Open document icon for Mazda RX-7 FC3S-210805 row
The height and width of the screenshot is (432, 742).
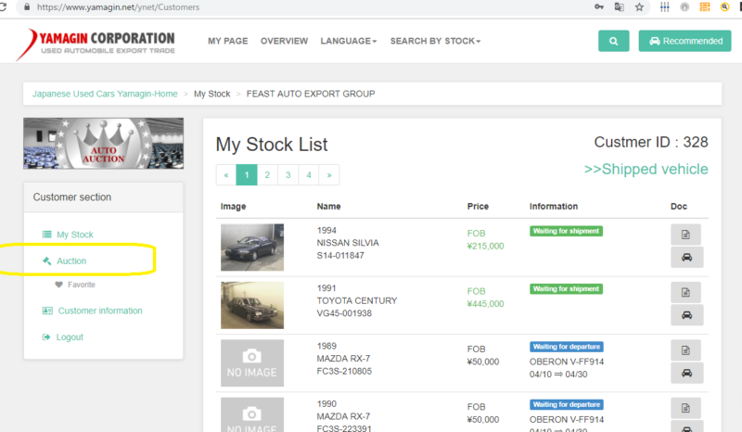[685, 350]
